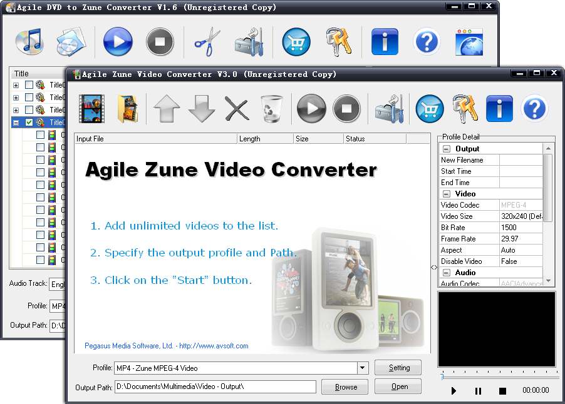Open the Profile dropdown in Video Converter
This screenshot has width=565, height=404.
(x=363, y=368)
